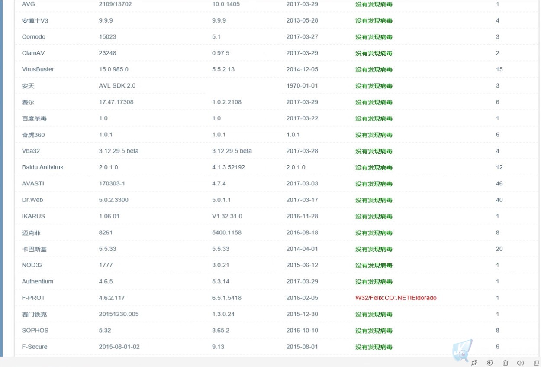The height and width of the screenshot is (367, 541).
Task: Click 迈克菲 engine version 5400.1158
Action: 227,233
